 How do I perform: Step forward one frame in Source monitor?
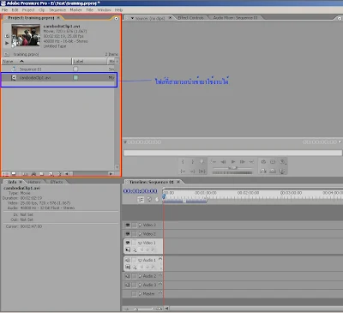point(243,162)
